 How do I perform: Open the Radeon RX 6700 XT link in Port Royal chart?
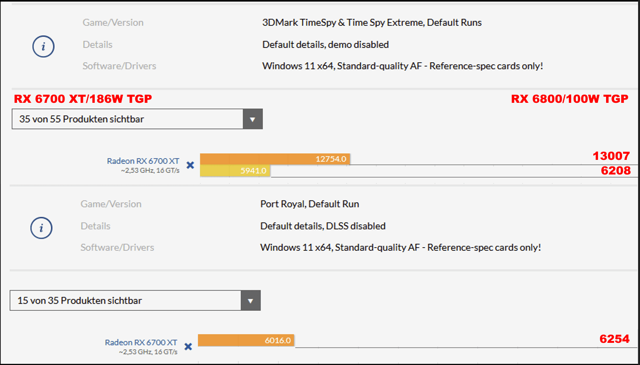click(141, 342)
